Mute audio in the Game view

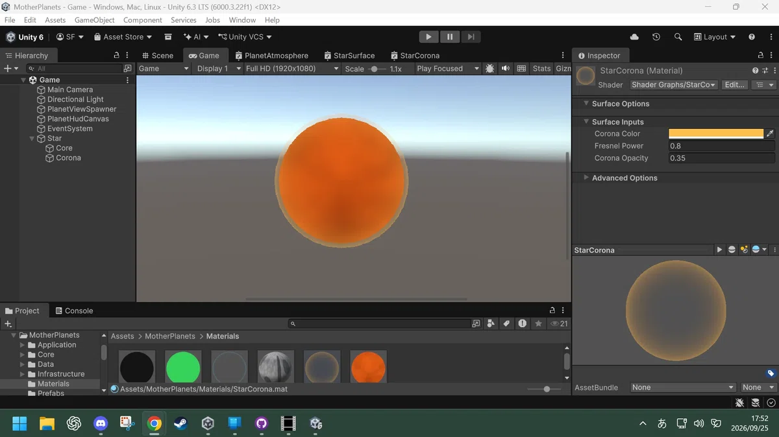pos(505,68)
